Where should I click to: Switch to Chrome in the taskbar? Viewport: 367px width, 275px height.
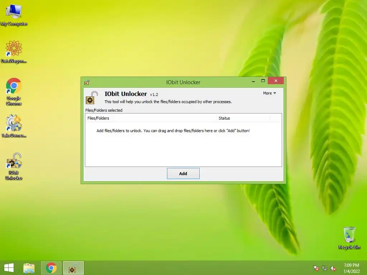[51, 268]
